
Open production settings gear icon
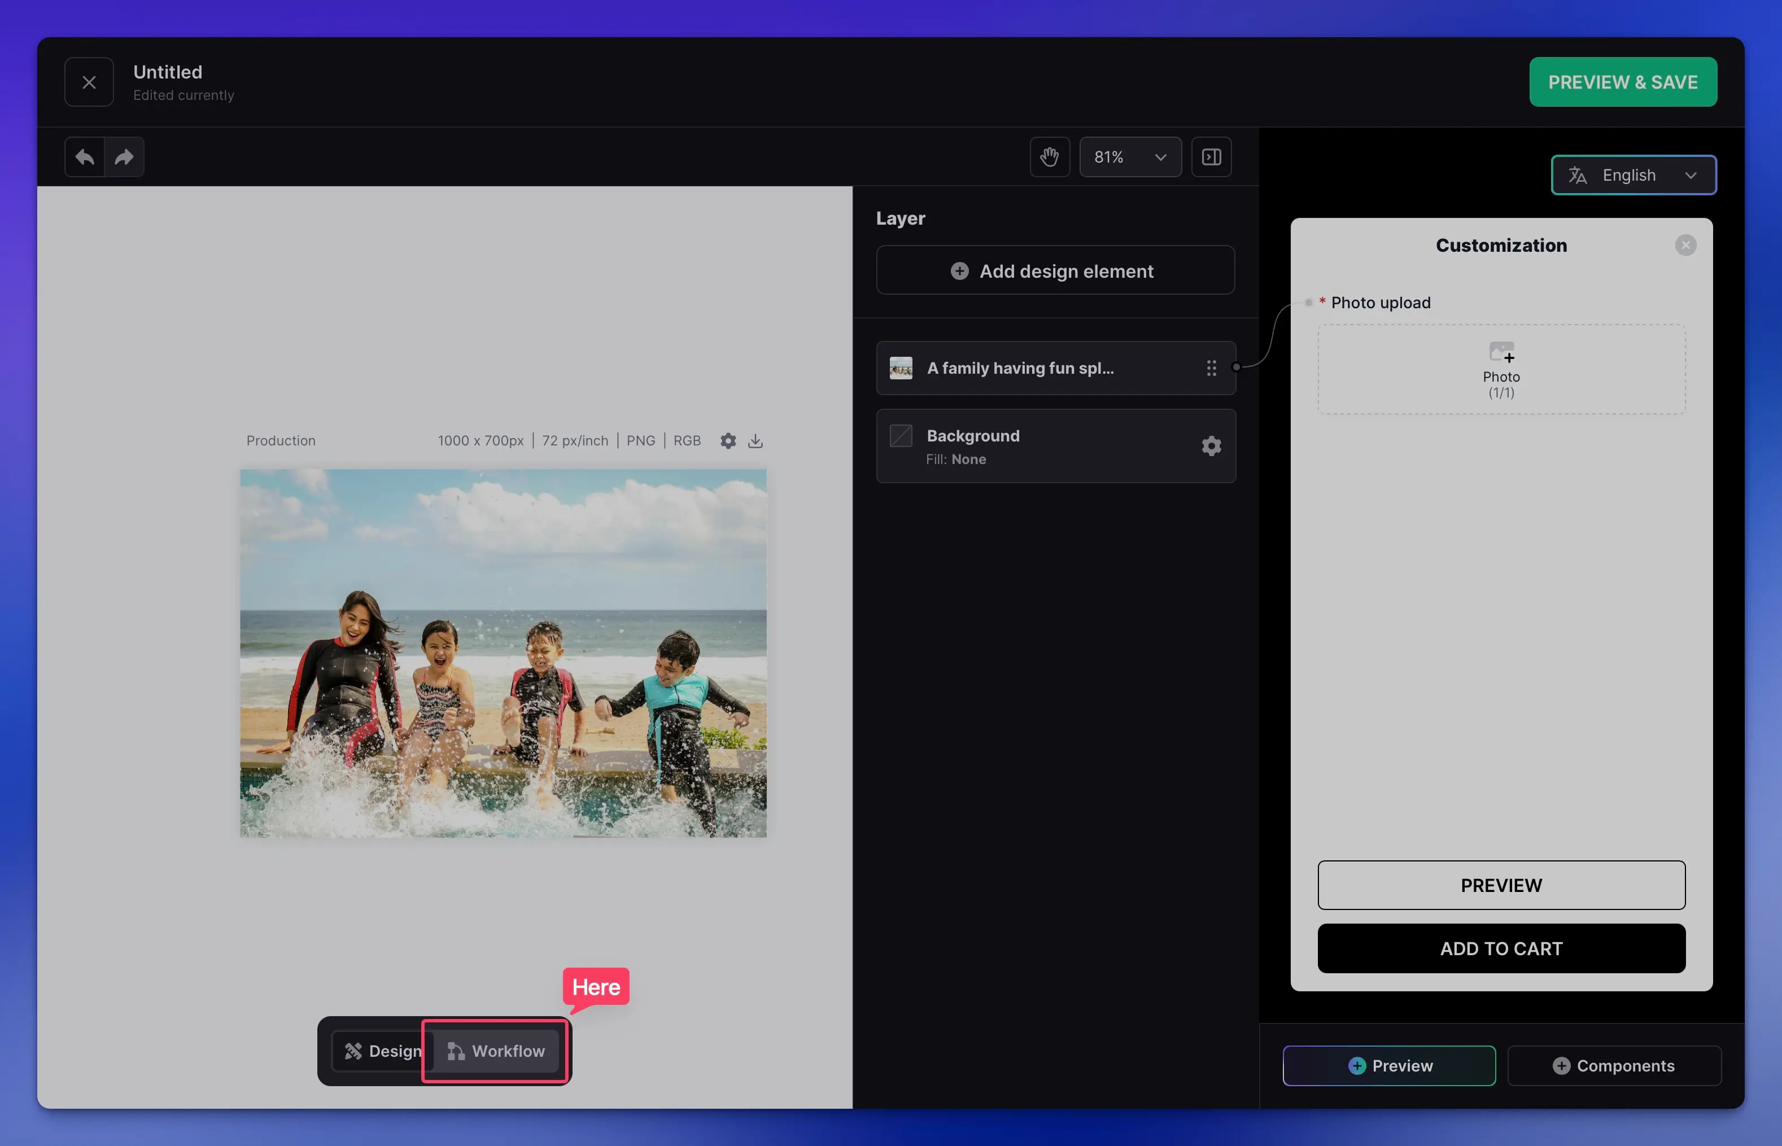tap(728, 440)
